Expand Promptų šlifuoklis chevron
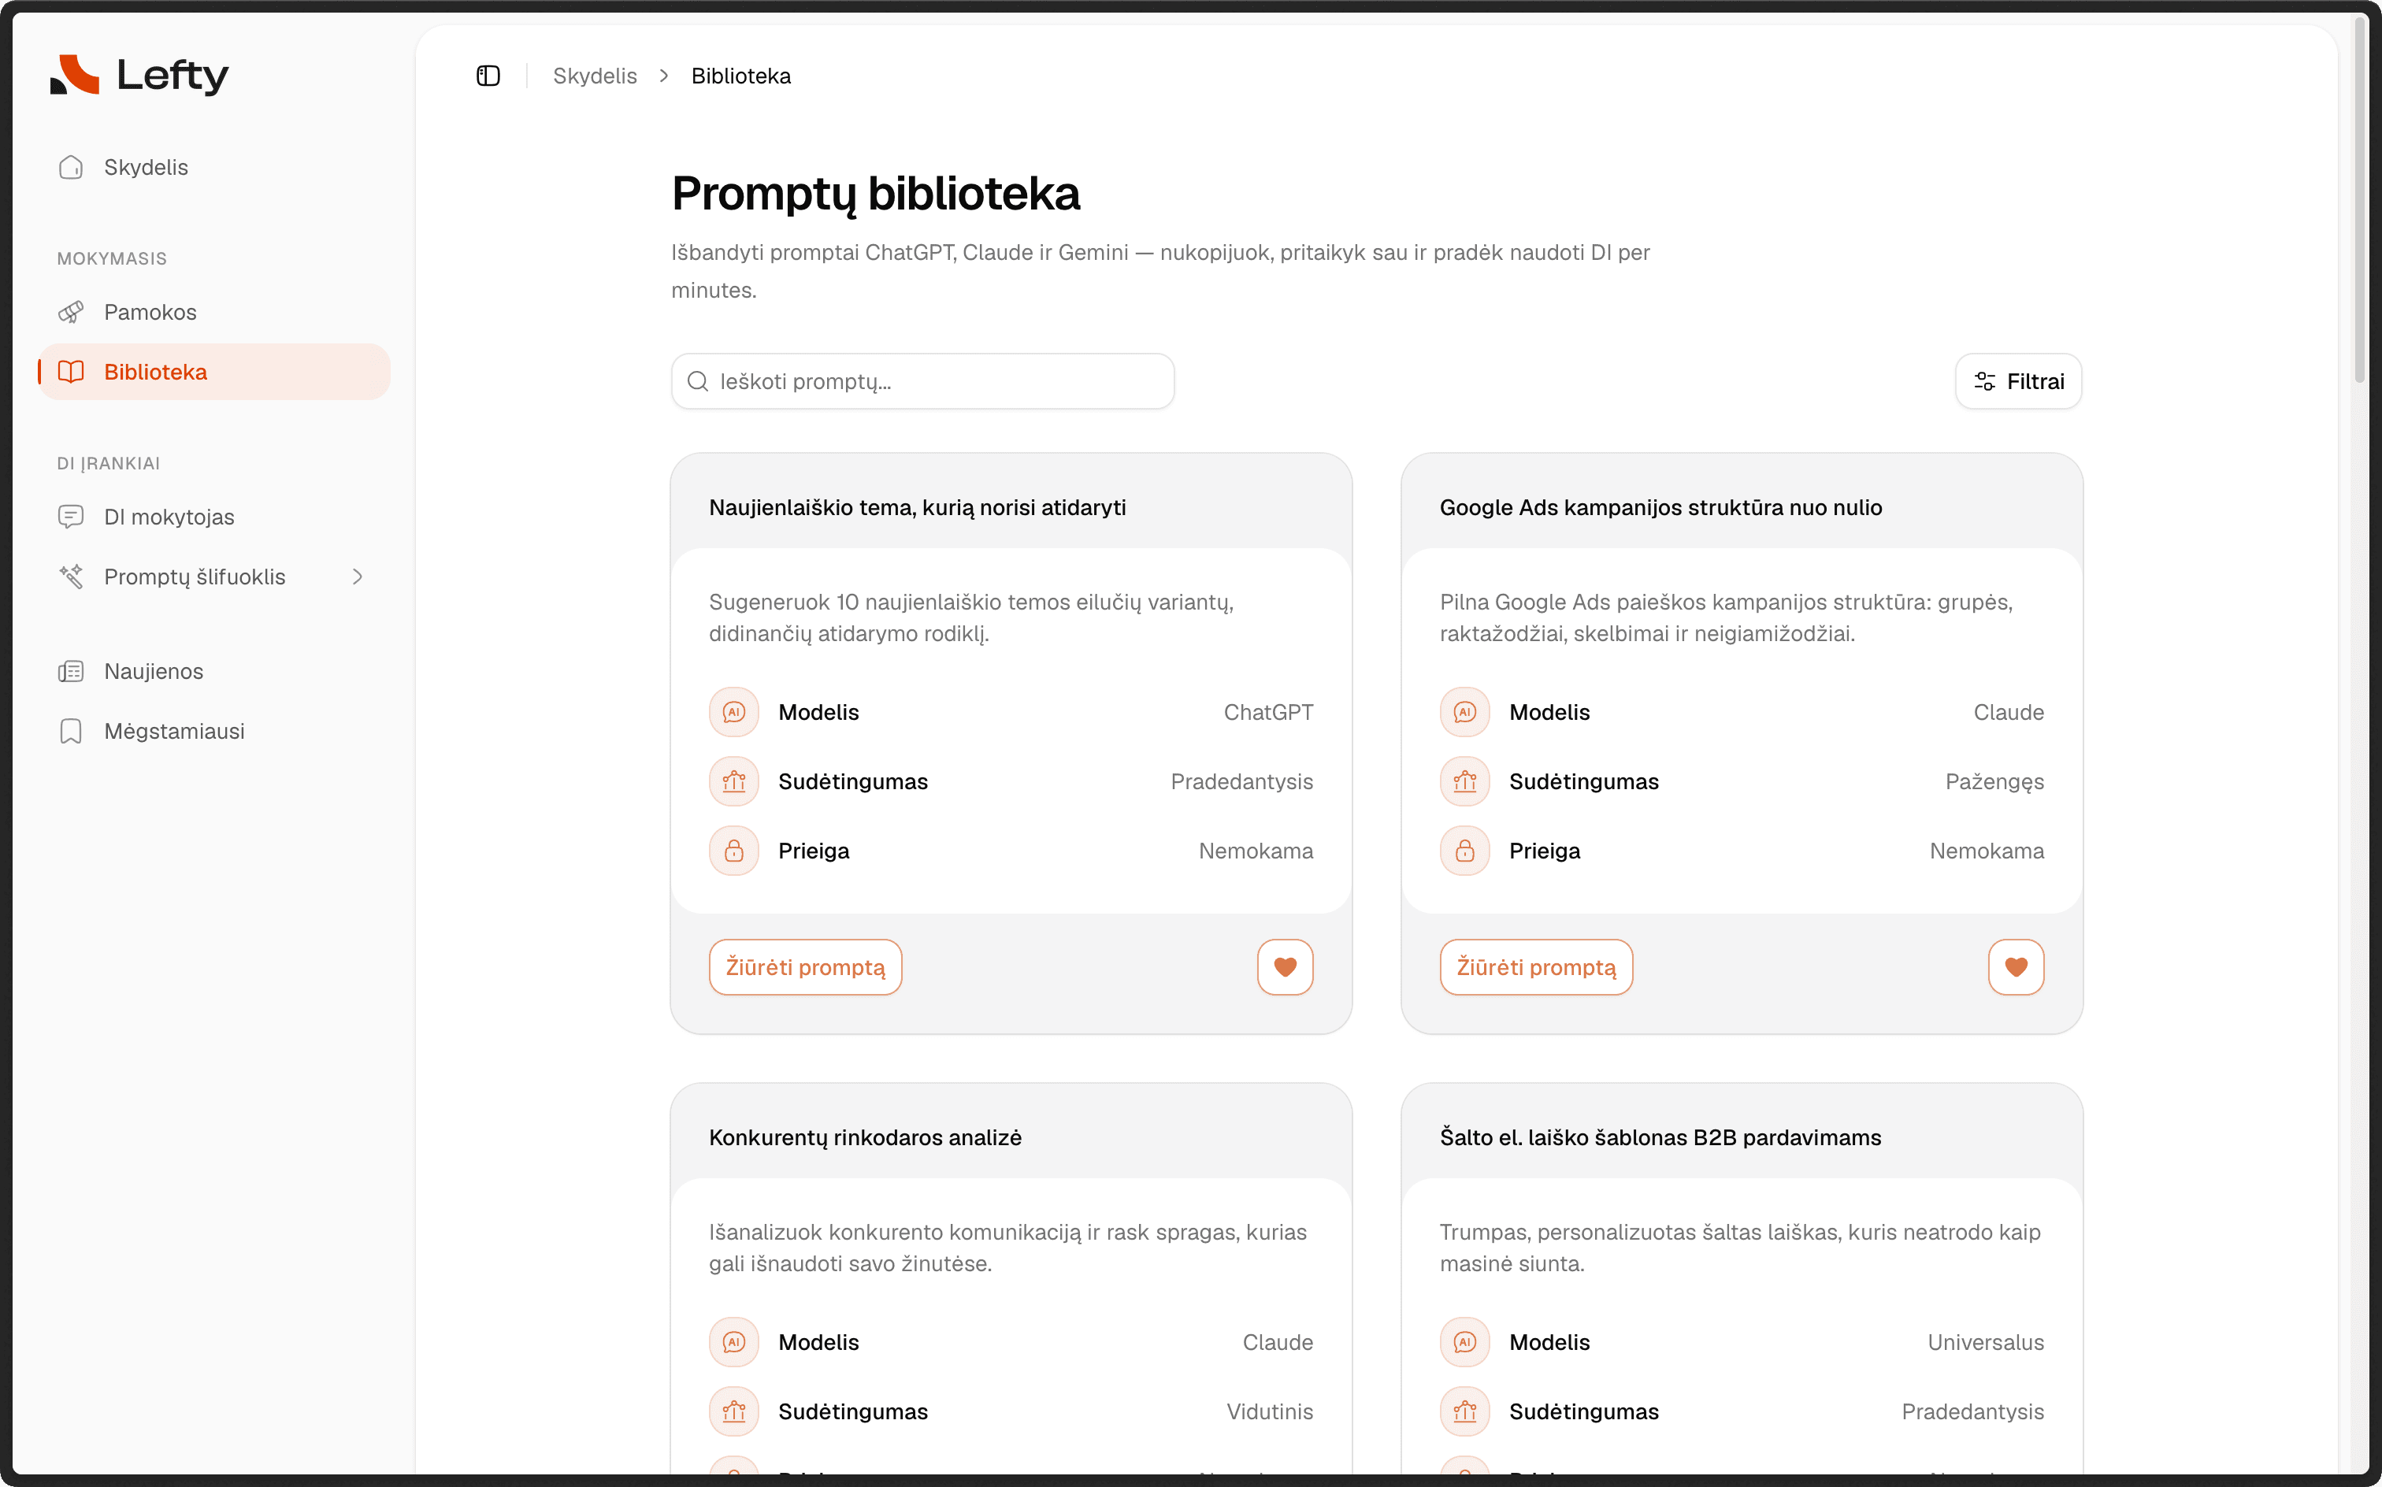 [357, 577]
